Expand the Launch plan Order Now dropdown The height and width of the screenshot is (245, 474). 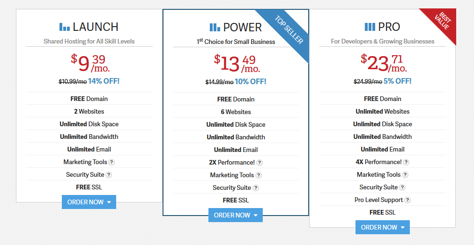[x=89, y=202]
